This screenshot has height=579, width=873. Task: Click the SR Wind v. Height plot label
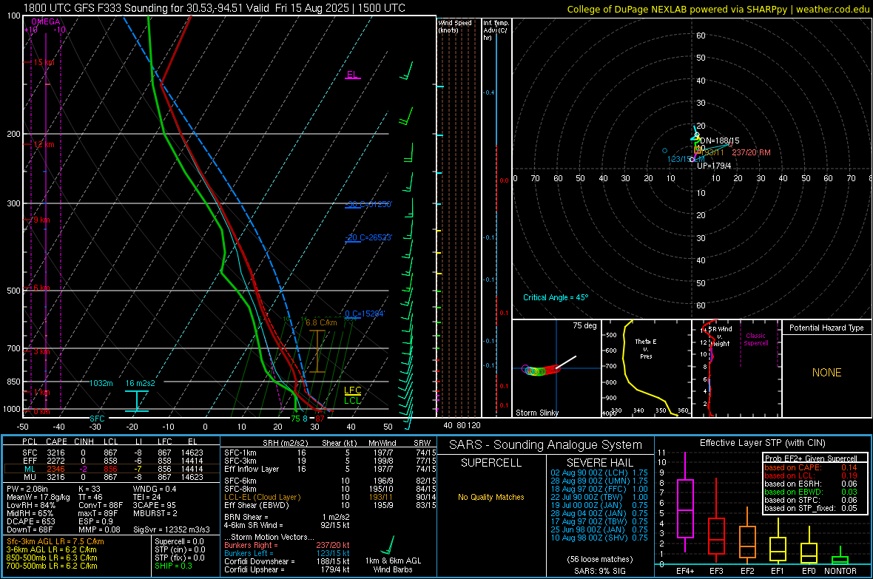(720, 336)
